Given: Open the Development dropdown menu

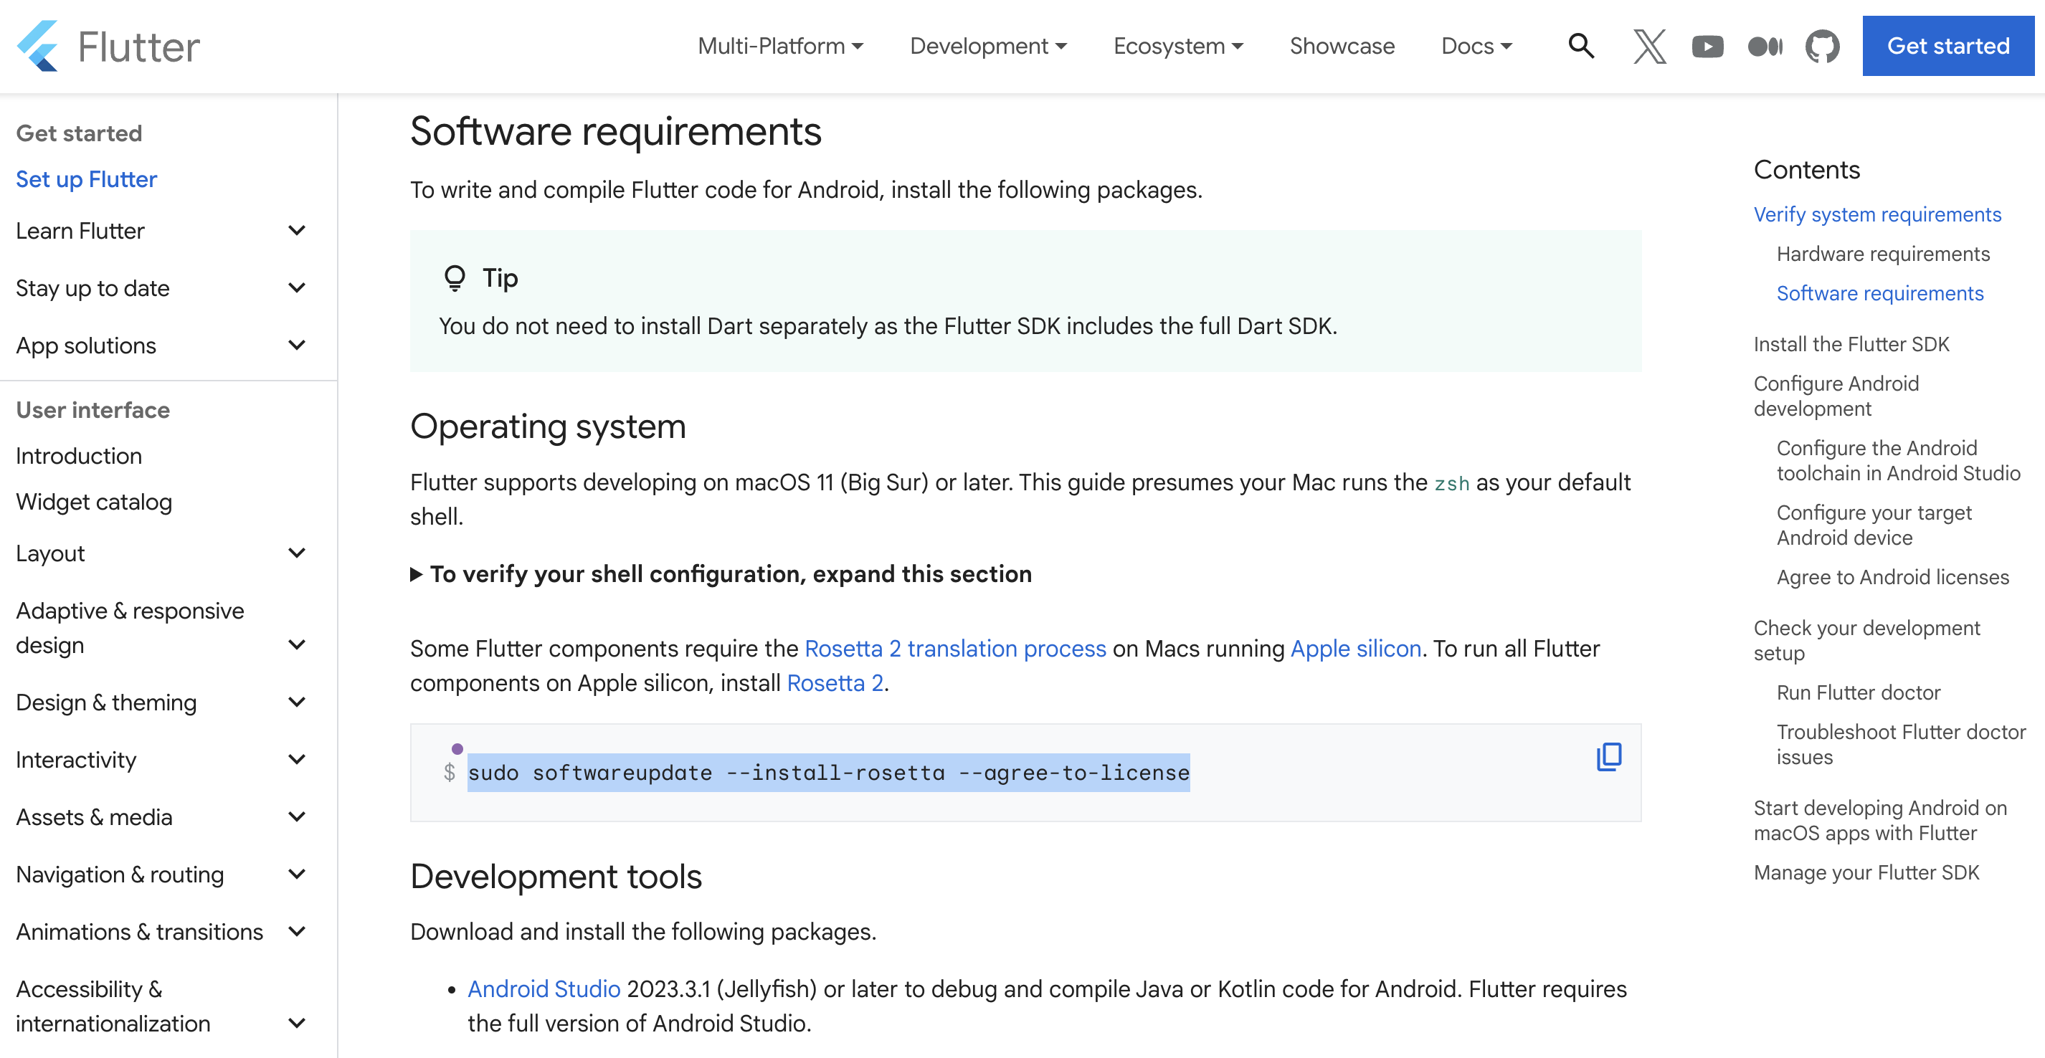Looking at the screenshot, I should (x=987, y=46).
